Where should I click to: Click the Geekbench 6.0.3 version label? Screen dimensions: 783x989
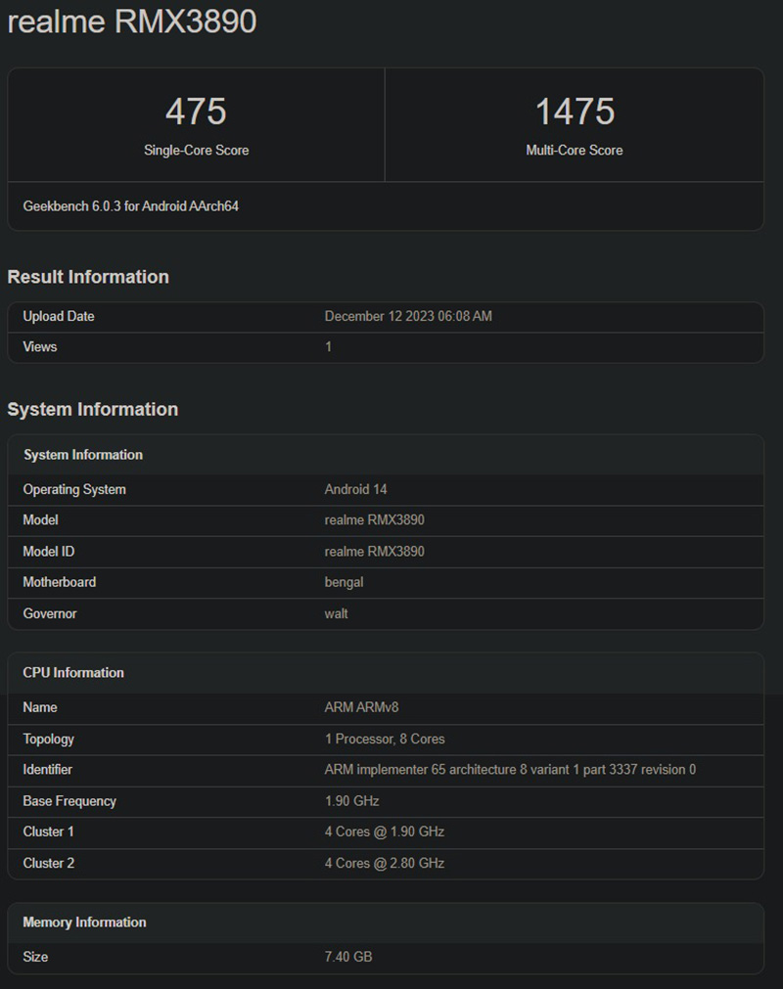(132, 205)
